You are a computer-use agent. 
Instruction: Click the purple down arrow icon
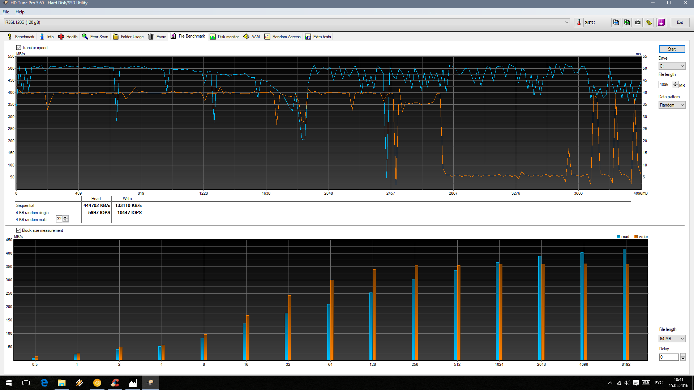click(661, 22)
